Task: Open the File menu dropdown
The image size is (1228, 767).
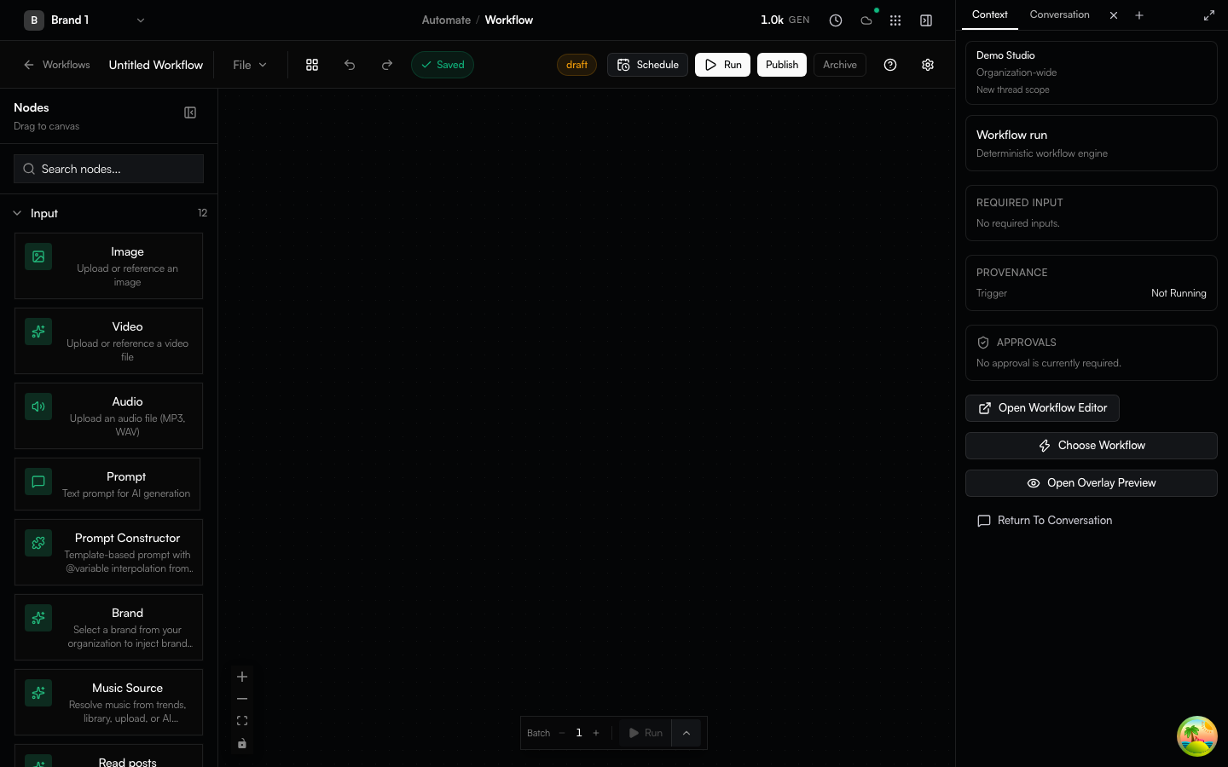Action: tap(250, 65)
